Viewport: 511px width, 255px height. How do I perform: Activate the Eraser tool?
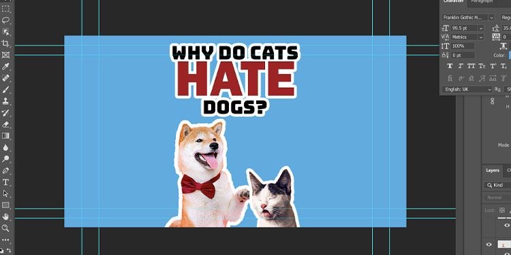(x=5, y=124)
